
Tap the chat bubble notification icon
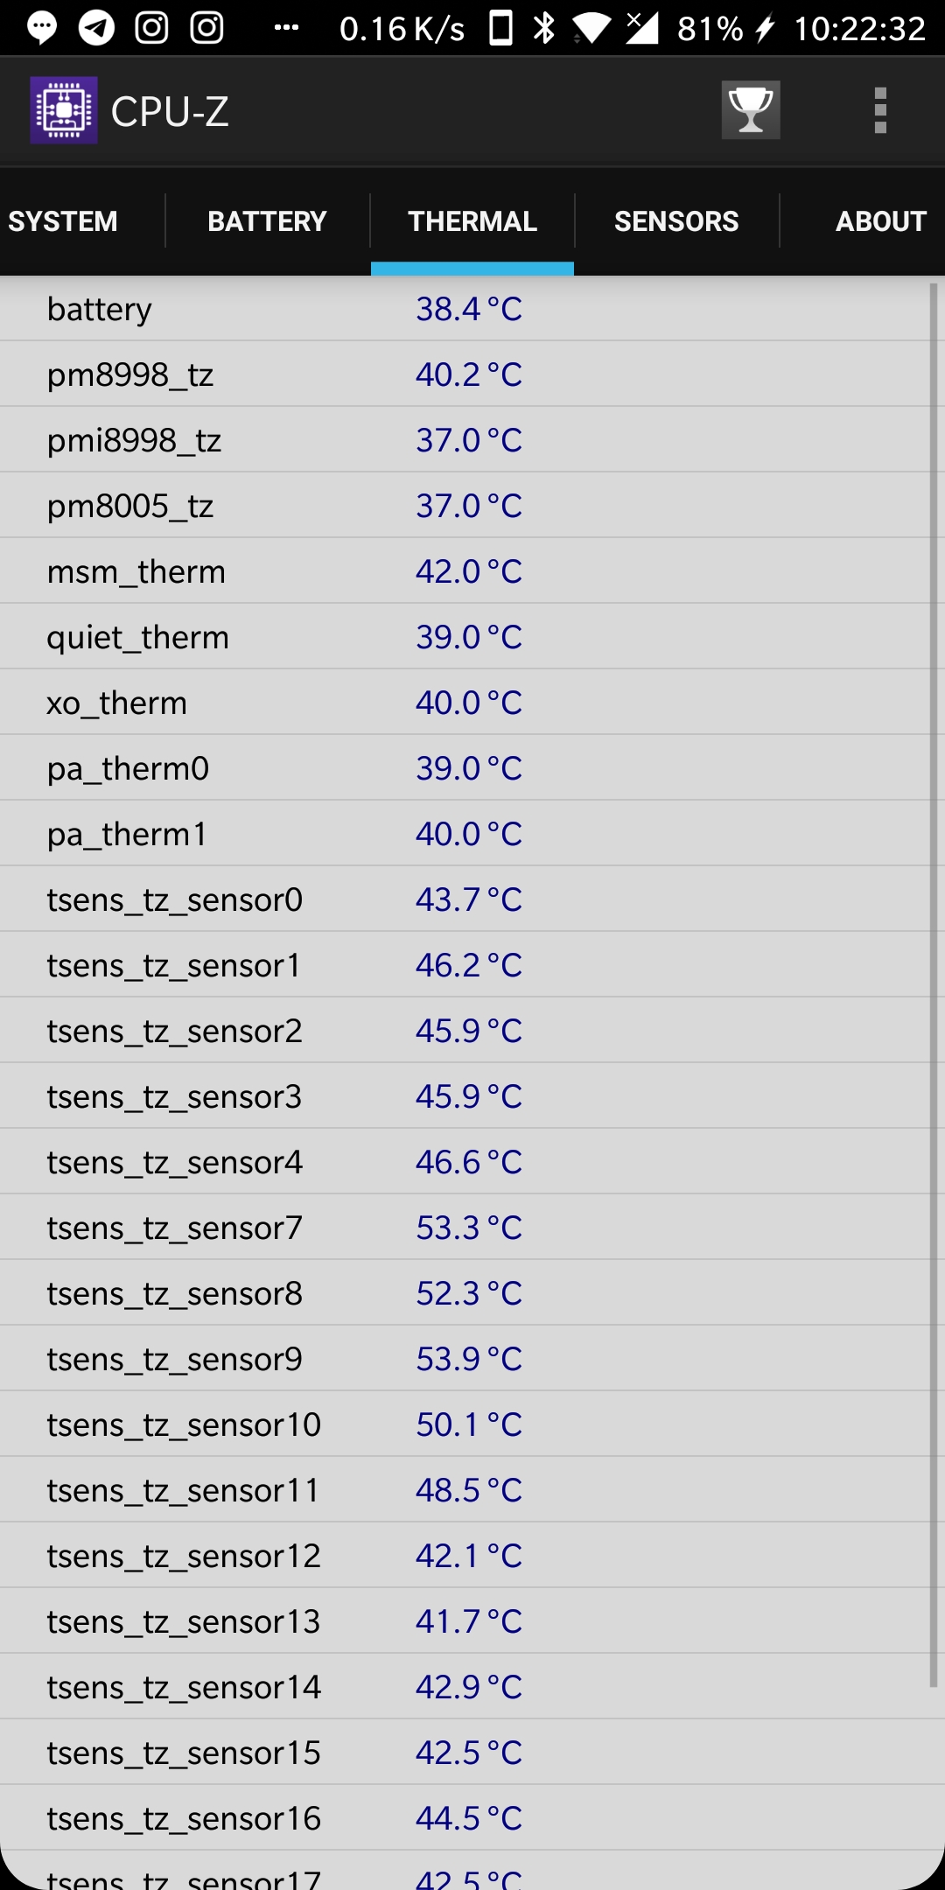(42, 28)
